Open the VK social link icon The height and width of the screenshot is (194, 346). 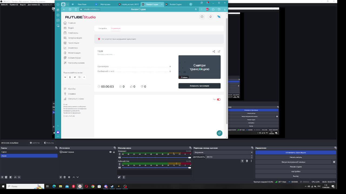[x=65, y=77]
